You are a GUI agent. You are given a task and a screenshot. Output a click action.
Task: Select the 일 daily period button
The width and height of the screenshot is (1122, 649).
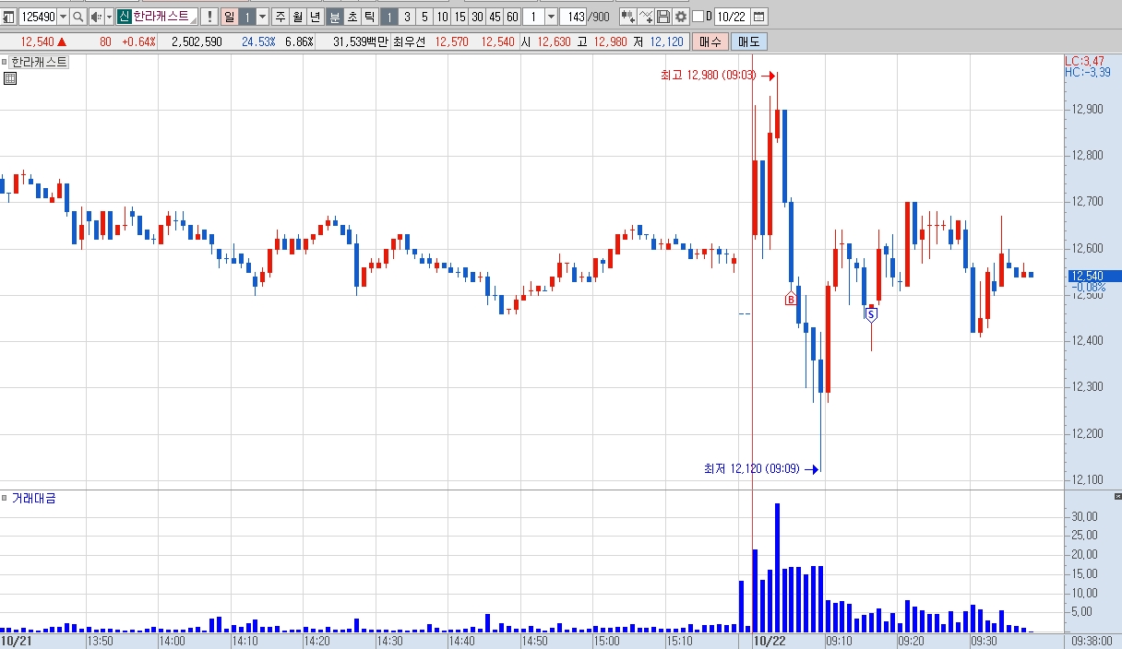(229, 17)
